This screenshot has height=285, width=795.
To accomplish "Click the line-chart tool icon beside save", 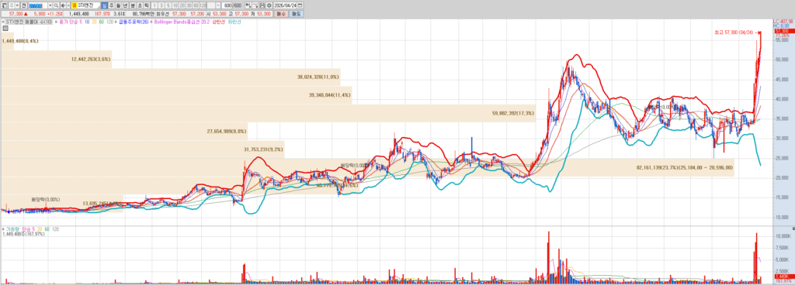I will 255,5.
